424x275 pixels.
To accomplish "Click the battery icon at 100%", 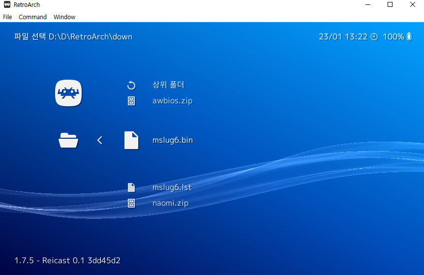I will [x=409, y=36].
